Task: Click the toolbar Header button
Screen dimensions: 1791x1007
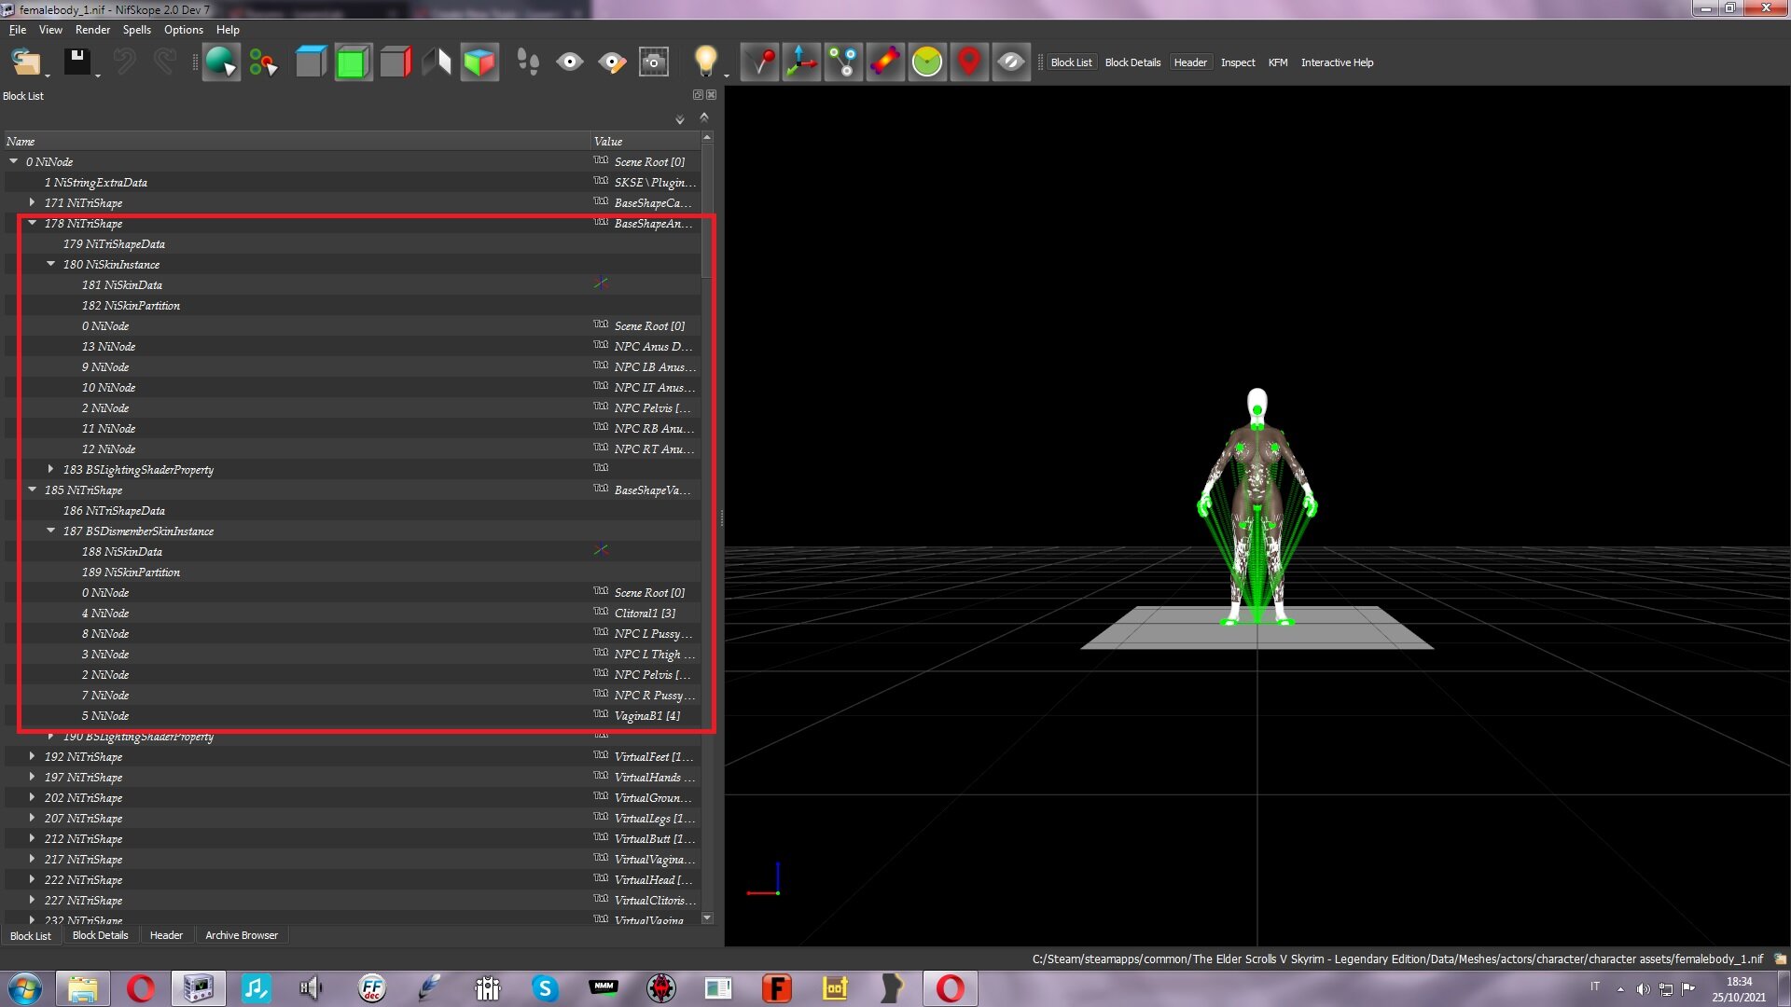Action: [1190, 62]
